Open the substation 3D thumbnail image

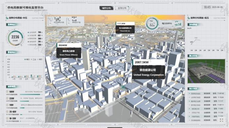[x=206, y=71]
